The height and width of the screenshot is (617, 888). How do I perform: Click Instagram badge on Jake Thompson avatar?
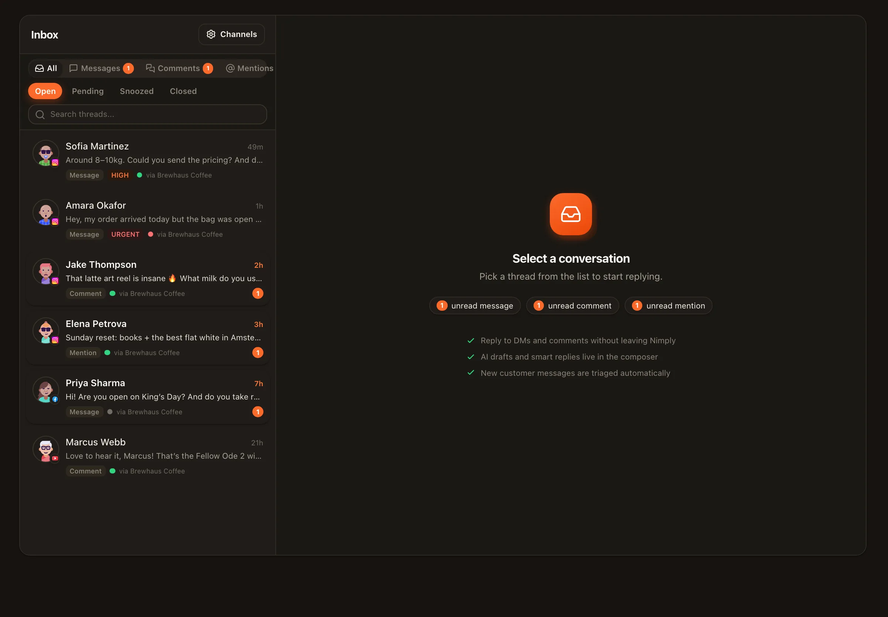(x=55, y=281)
